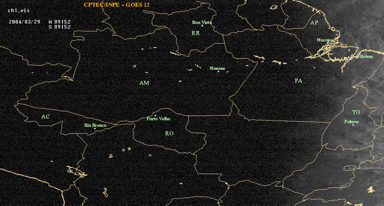
Task: Click the Belem city label
Action: [367, 57]
